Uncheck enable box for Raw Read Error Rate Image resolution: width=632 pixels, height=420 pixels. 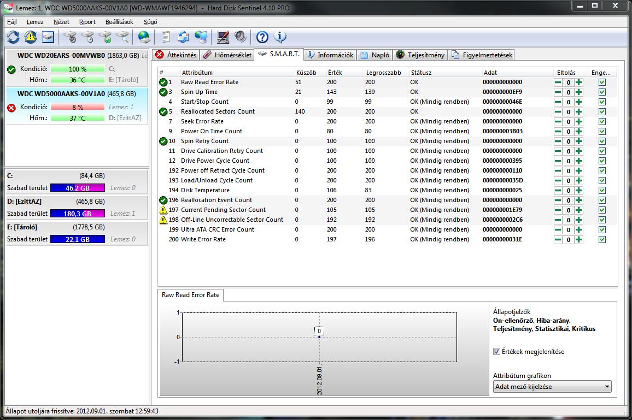tap(602, 82)
